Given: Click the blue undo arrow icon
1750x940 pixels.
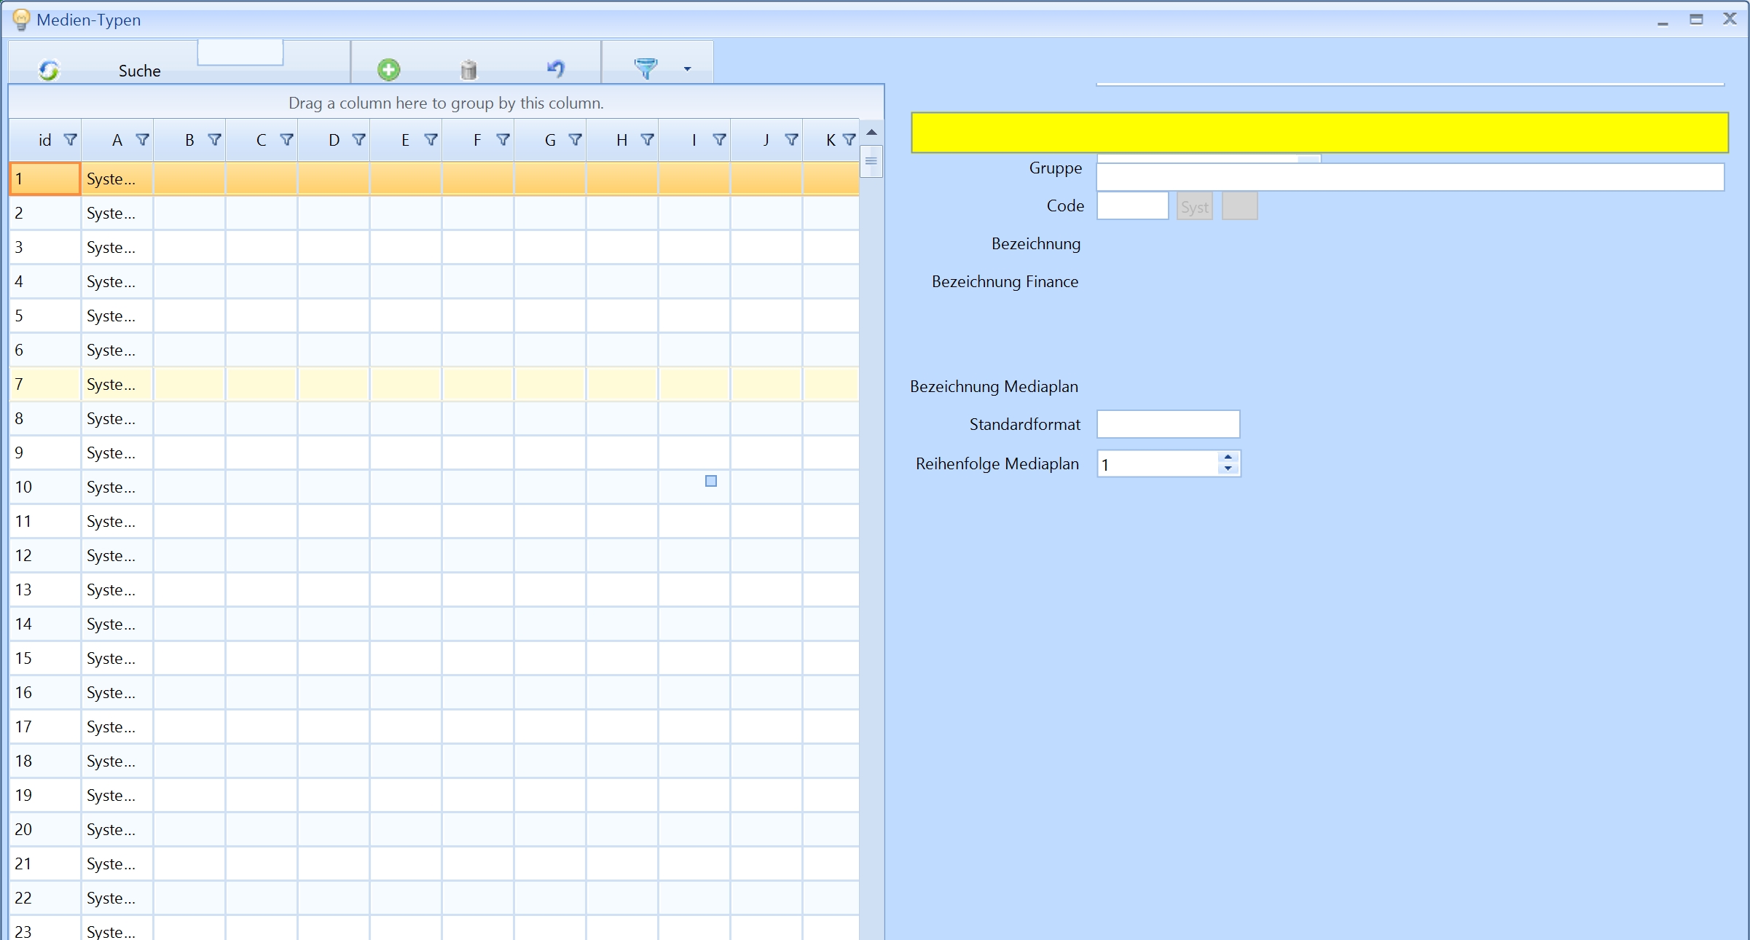Looking at the screenshot, I should 555,68.
